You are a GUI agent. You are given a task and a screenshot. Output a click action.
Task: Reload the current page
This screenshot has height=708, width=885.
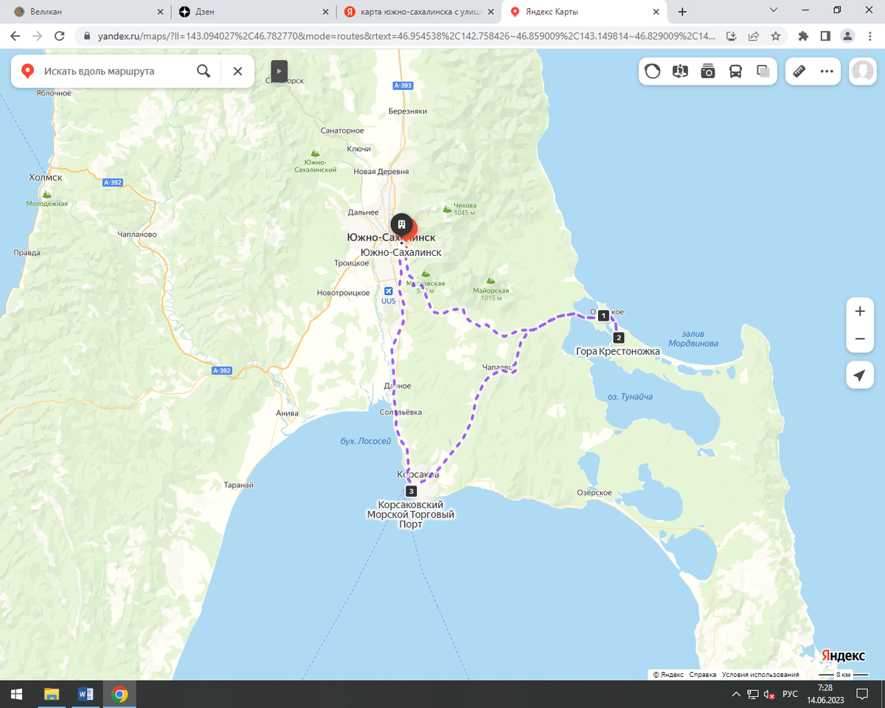point(60,35)
